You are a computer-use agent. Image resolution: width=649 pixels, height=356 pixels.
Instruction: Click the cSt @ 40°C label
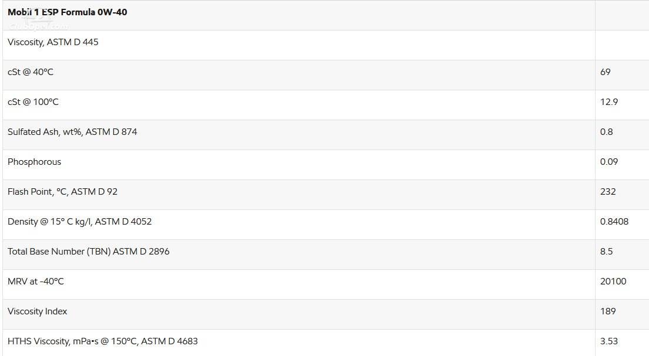30,72
